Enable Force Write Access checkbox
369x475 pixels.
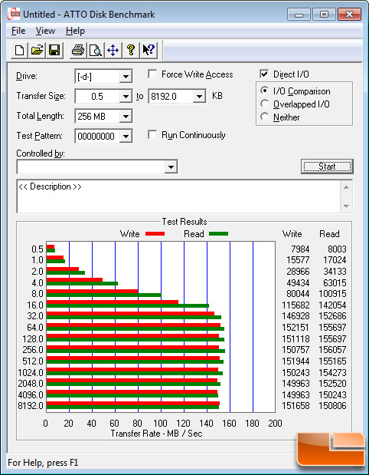coord(152,74)
